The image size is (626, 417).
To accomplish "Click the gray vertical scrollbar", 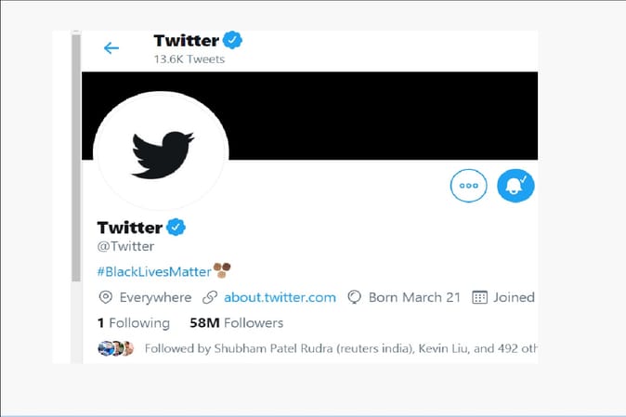I will (x=75, y=186).
